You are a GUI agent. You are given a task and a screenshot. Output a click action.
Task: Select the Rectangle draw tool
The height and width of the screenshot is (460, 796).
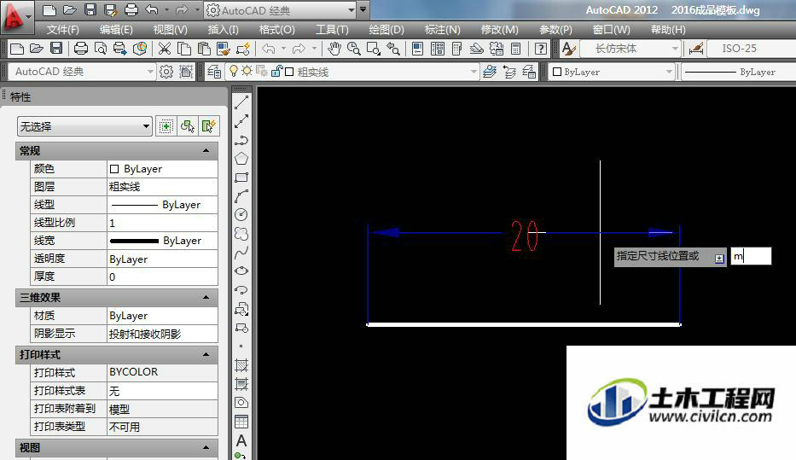click(x=241, y=178)
